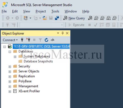Click the New Query button
The image size is (123, 108).
74,18
